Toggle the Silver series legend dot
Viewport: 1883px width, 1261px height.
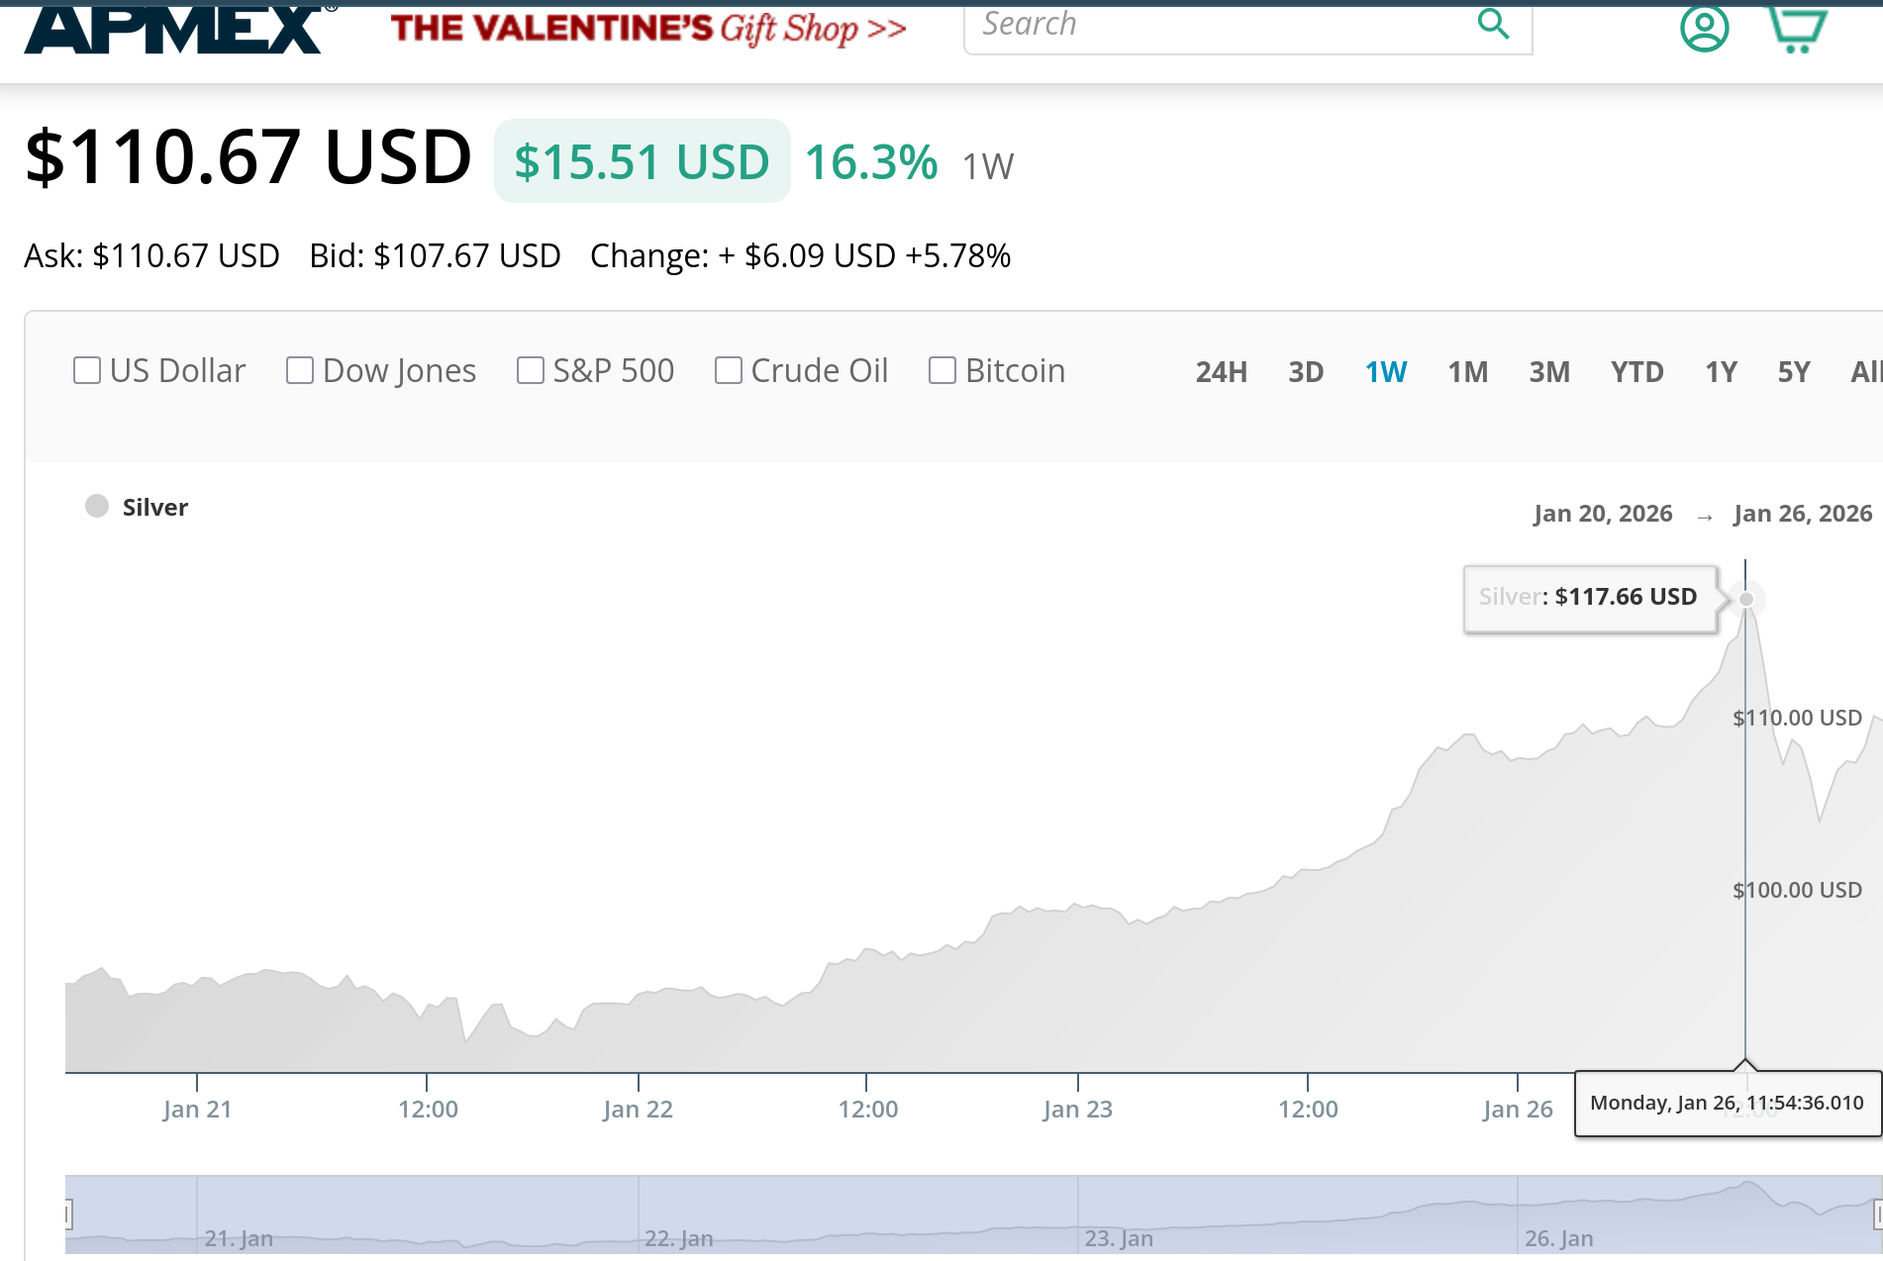point(97,506)
